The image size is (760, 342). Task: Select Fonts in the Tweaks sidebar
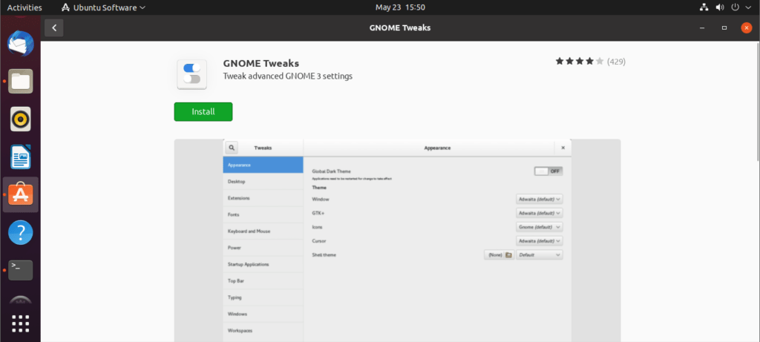coord(263,214)
